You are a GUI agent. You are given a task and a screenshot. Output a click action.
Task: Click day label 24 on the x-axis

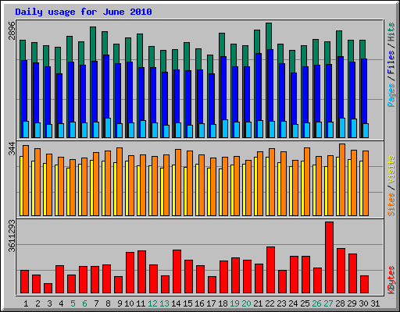pos(293,303)
